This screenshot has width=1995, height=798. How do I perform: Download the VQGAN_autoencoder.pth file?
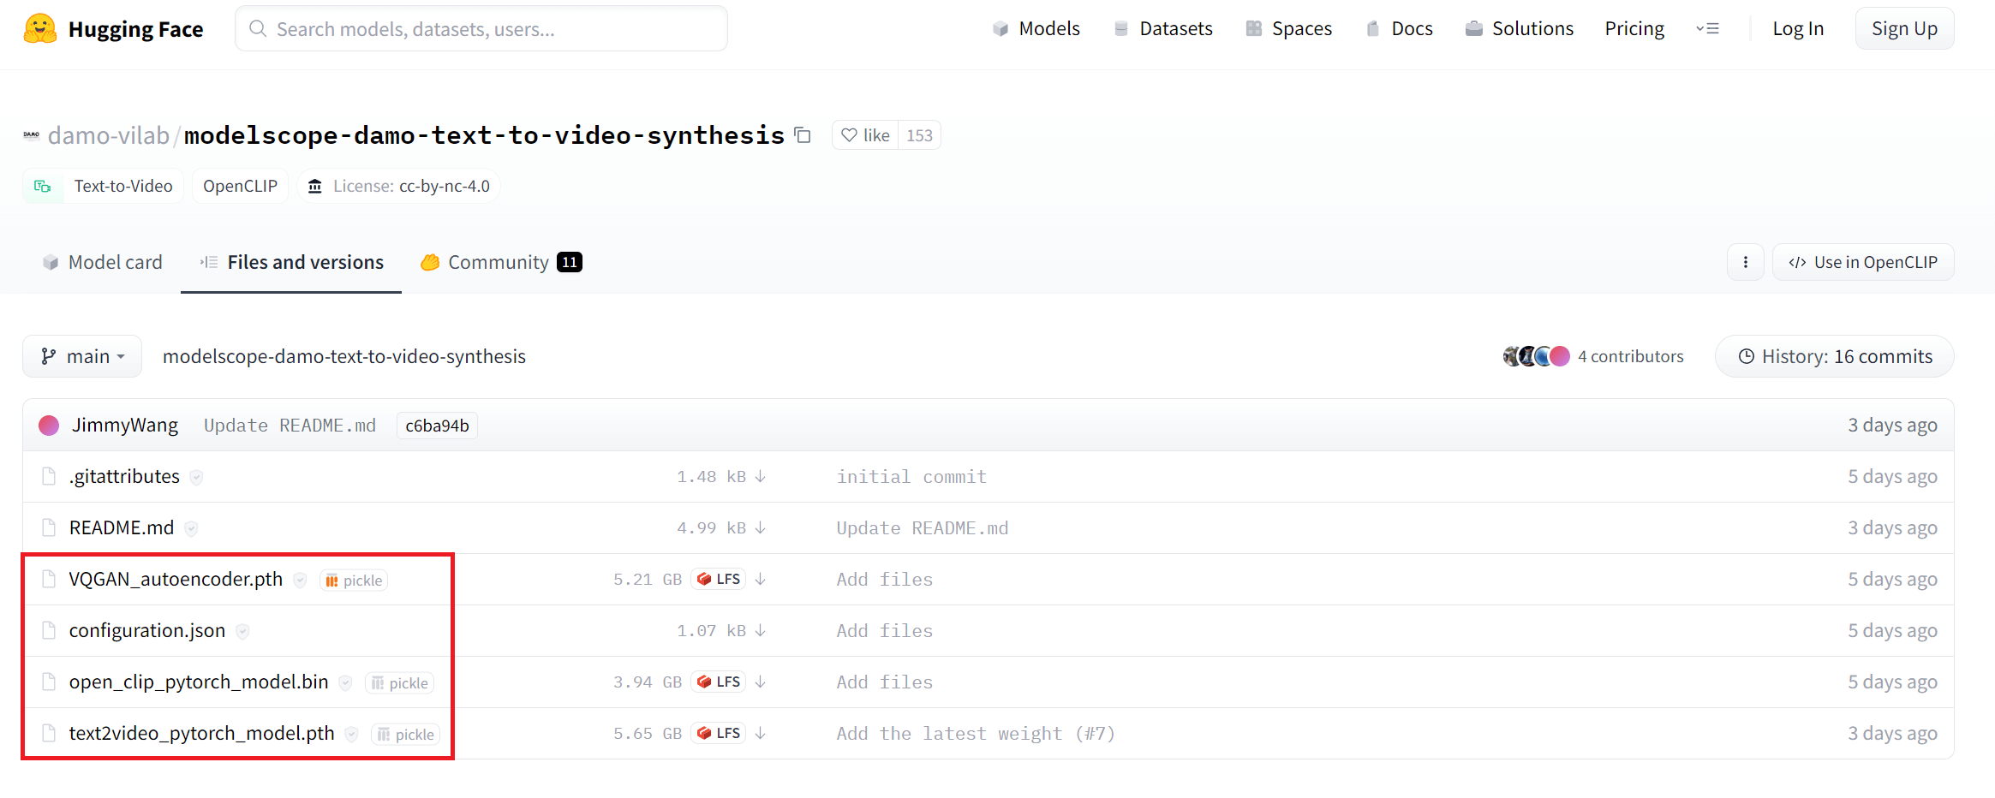tap(761, 579)
